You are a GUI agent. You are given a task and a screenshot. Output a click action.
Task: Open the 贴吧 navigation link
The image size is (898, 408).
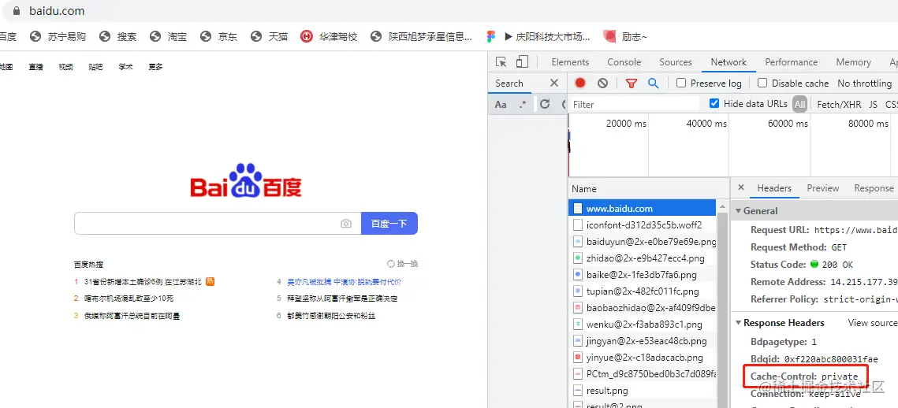coord(95,67)
